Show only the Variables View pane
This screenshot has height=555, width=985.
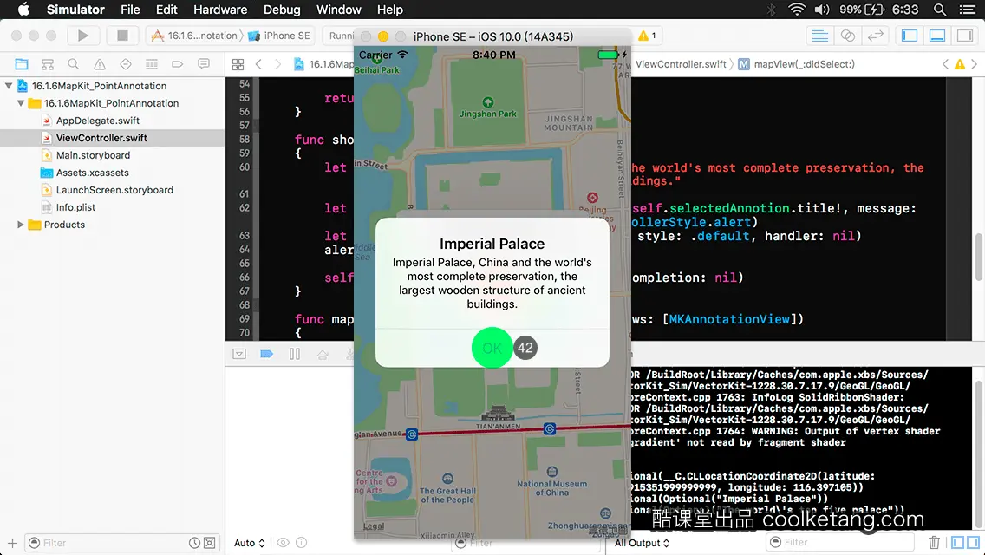point(957,542)
